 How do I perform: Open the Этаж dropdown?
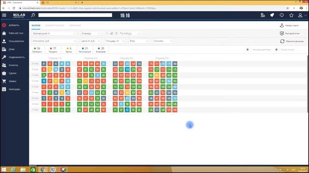pyautogui.click(x=139, y=41)
